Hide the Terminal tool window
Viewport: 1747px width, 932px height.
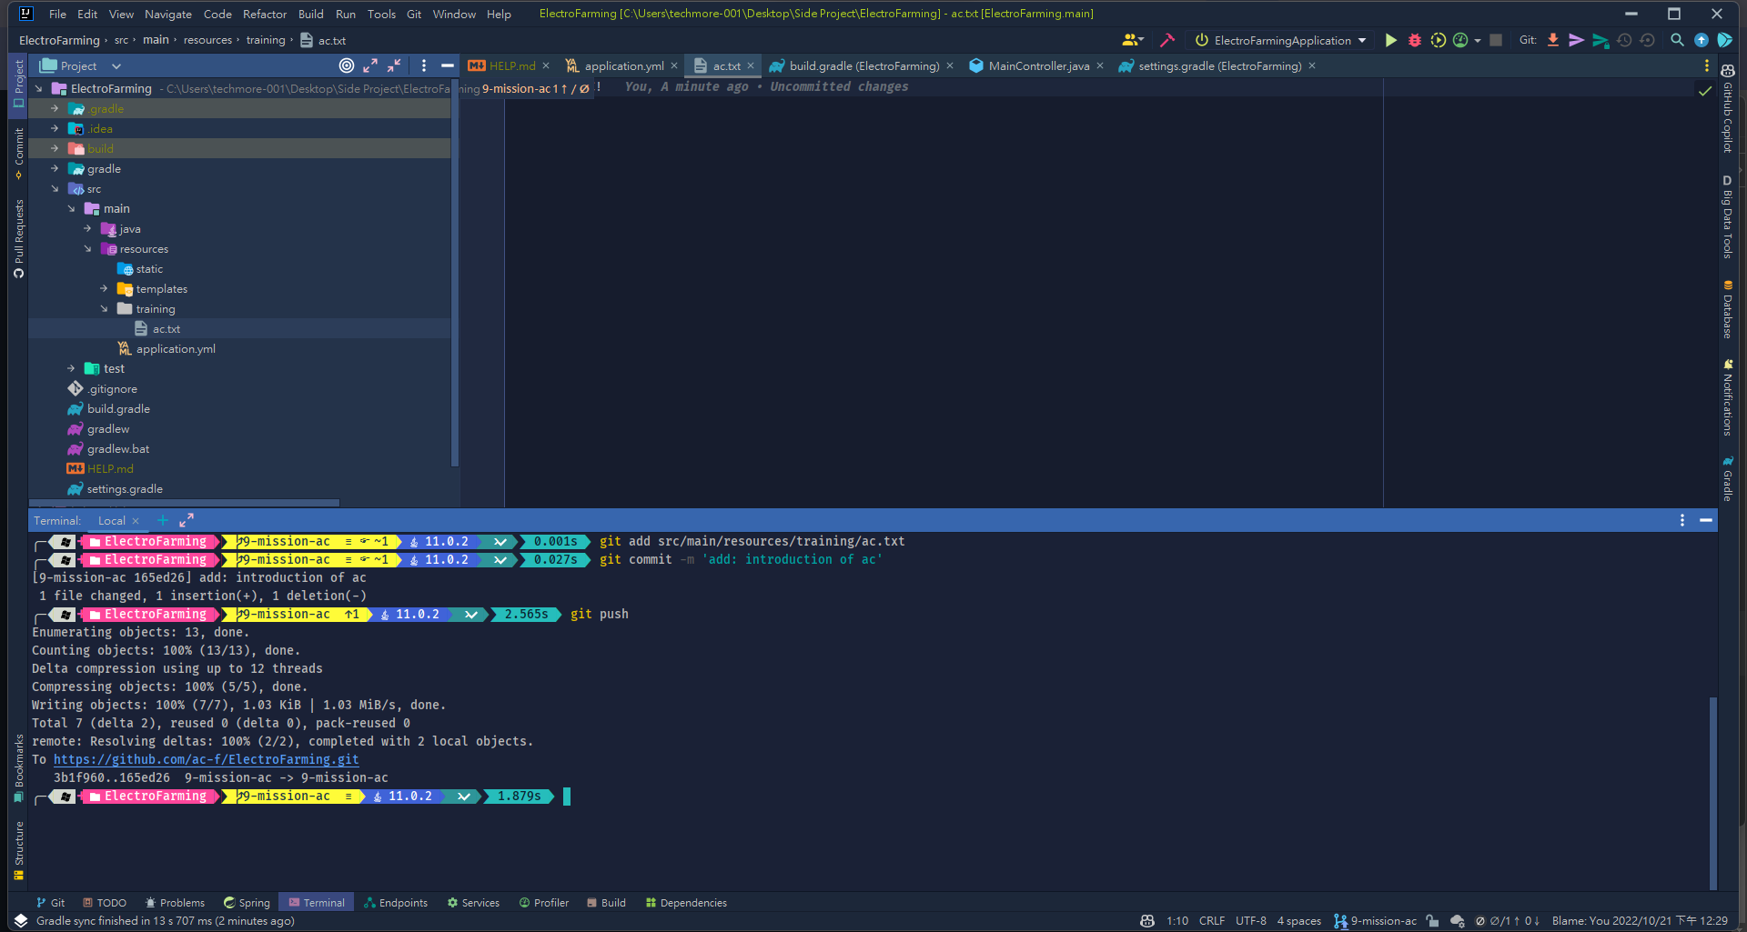pyautogui.click(x=1706, y=520)
